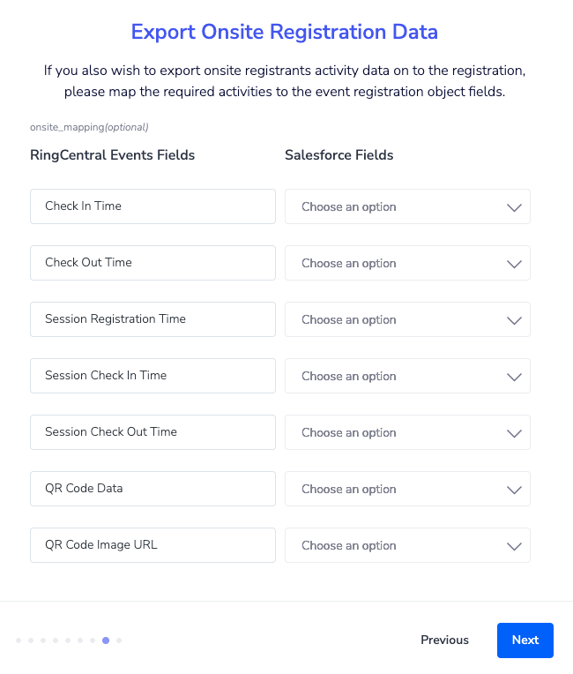Click the highlighted current step dot
573x674 pixels.
[106, 640]
